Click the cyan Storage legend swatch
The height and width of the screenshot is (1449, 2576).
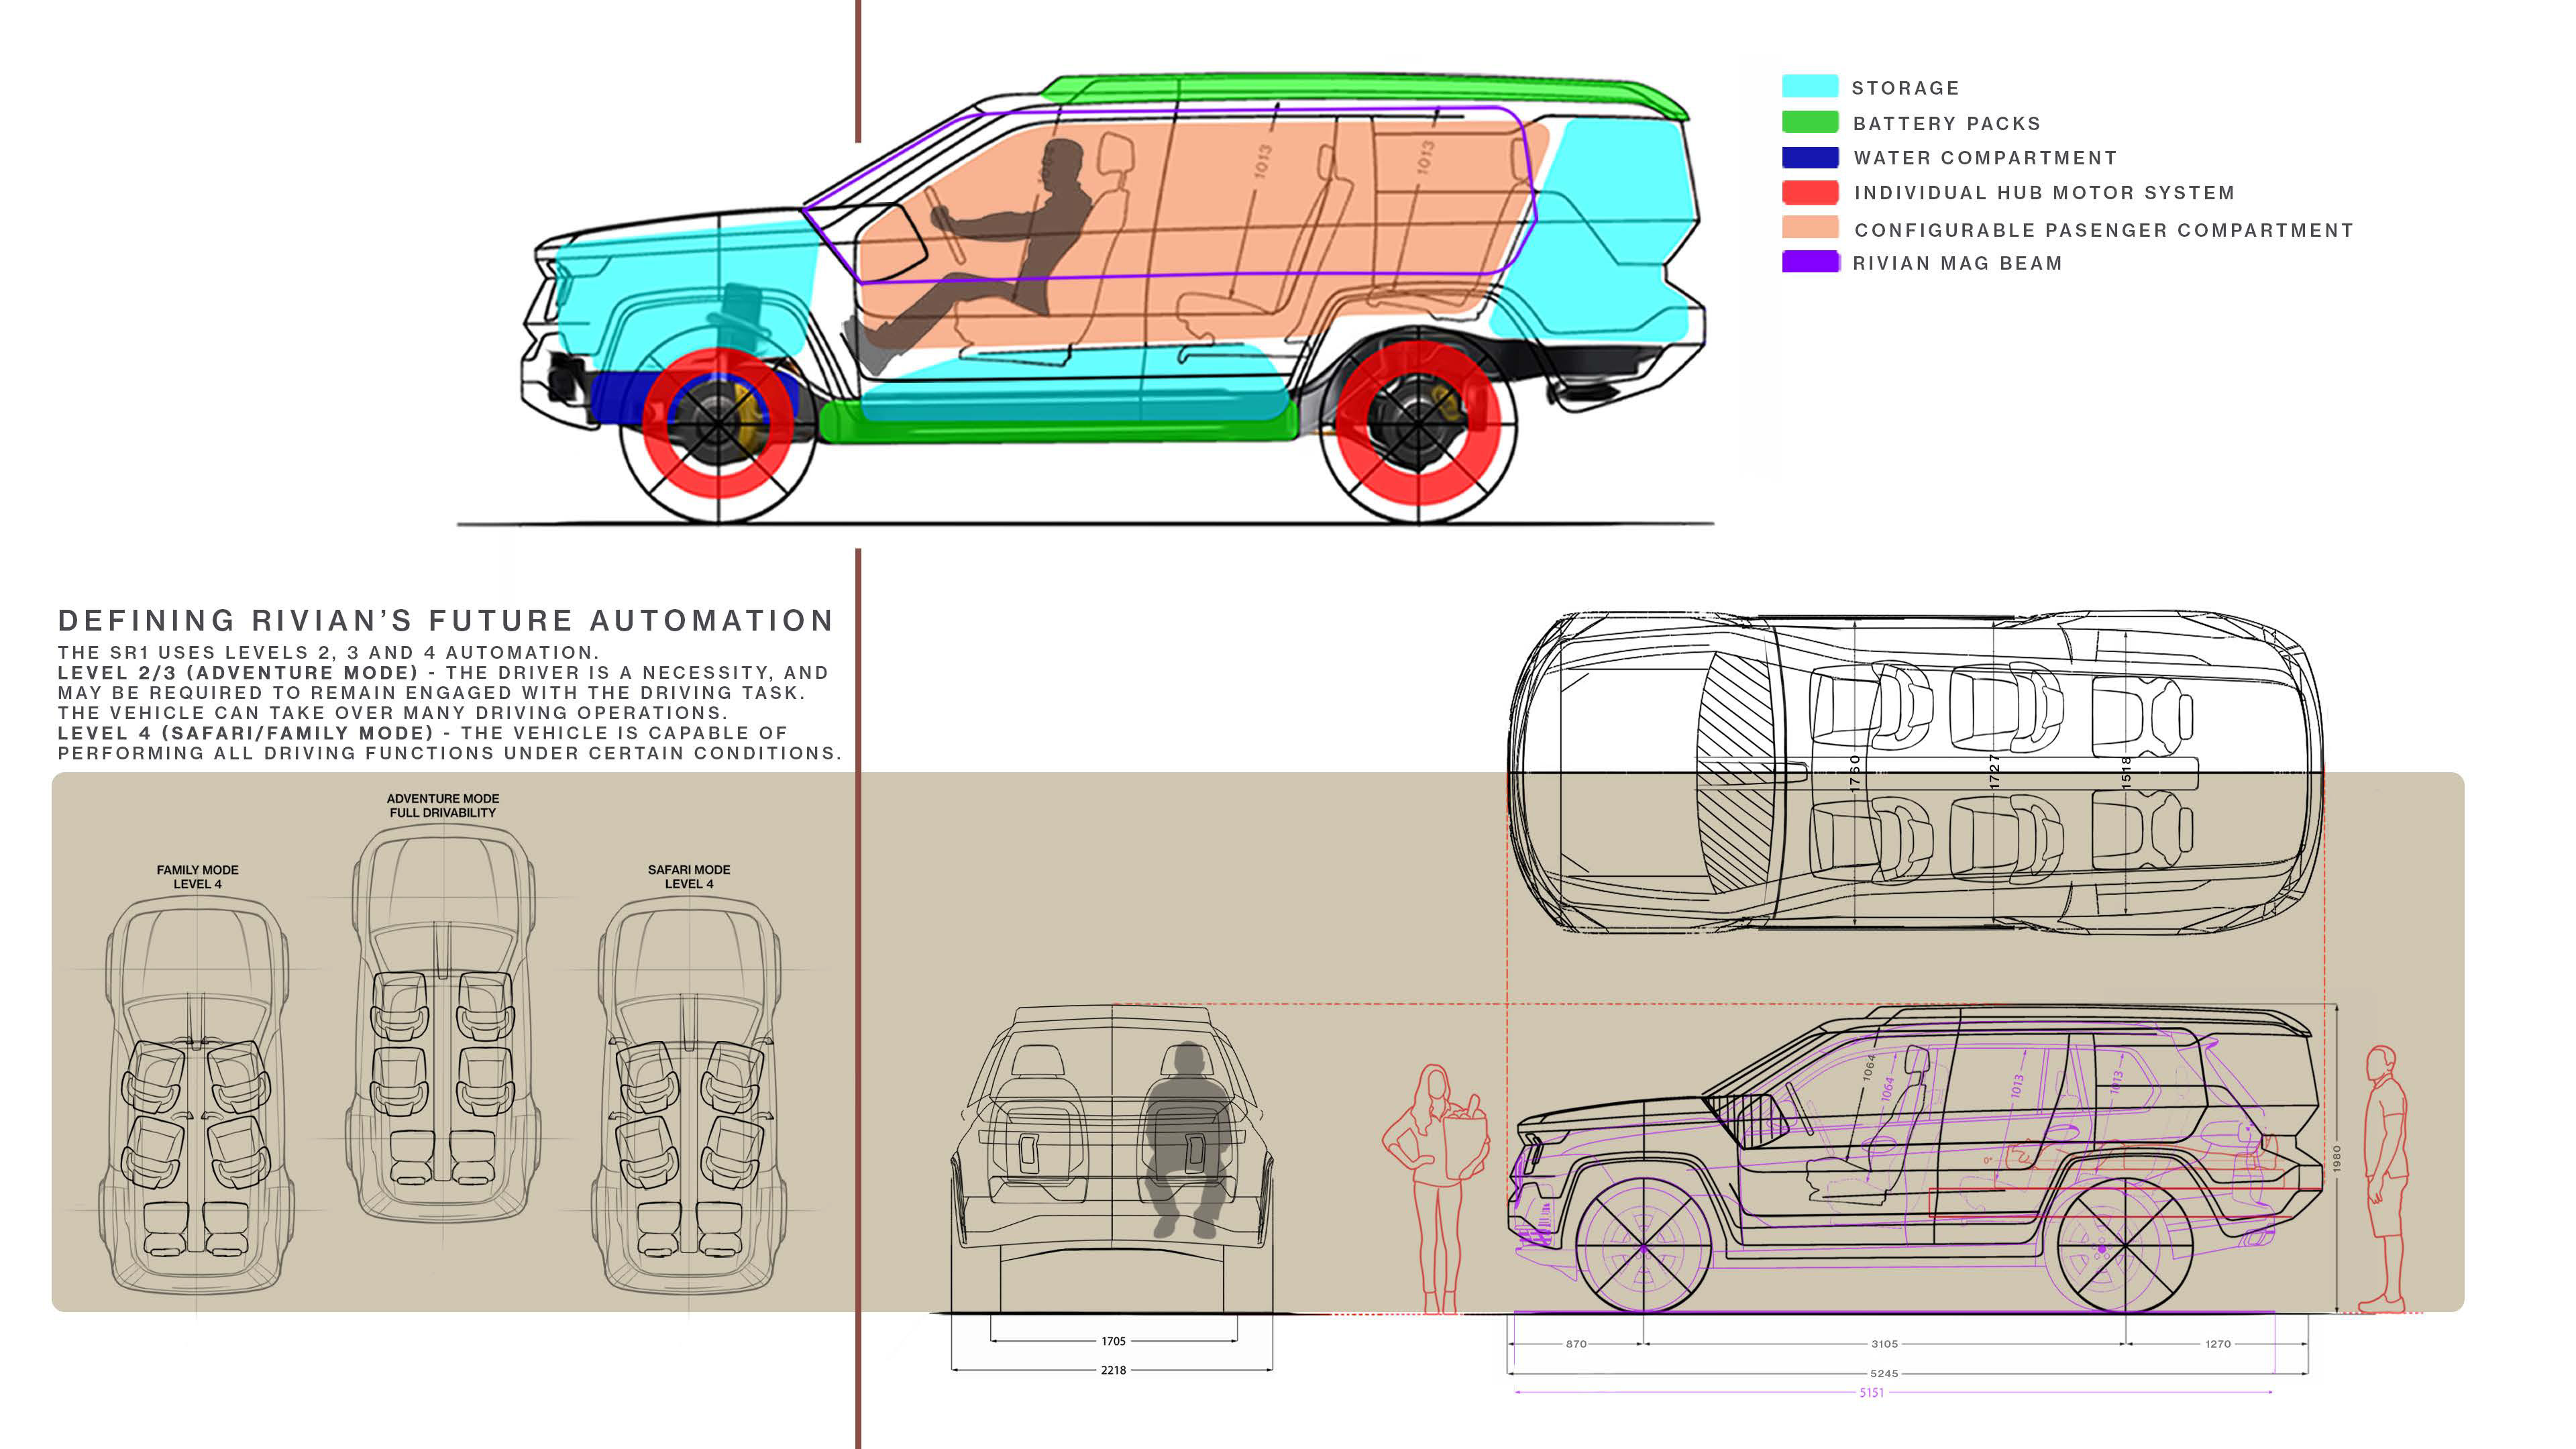coord(1810,86)
